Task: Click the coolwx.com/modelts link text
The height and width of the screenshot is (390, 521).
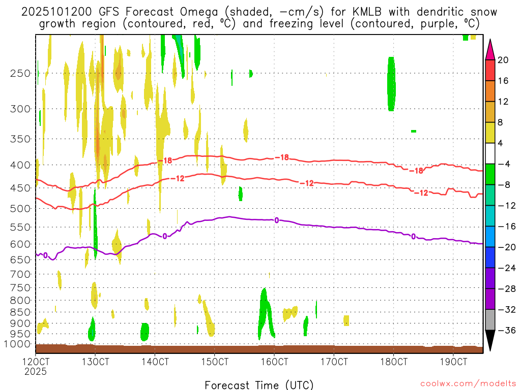Action: [468, 384]
